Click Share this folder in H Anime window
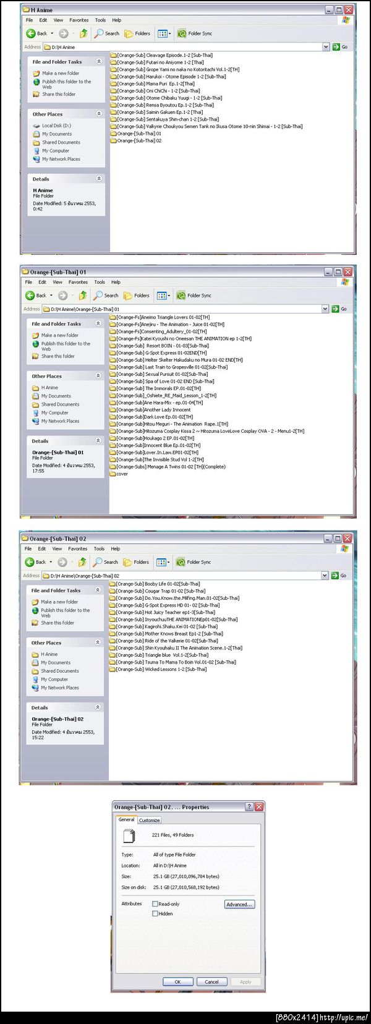 click(59, 94)
